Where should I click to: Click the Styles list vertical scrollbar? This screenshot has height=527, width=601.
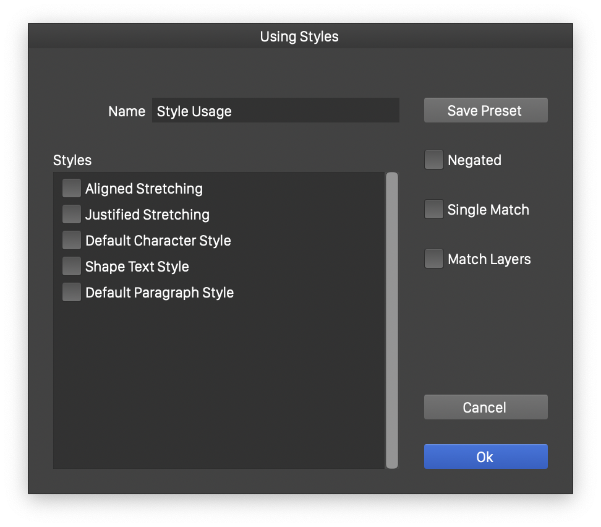pos(392,320)
